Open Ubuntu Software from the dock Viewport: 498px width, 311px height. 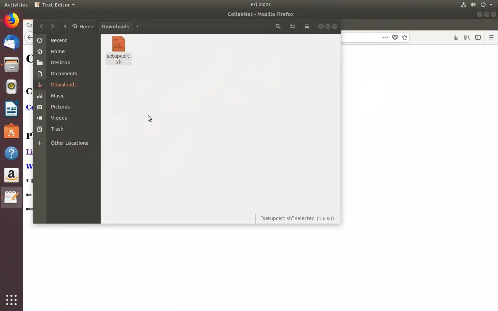click(x=11, y=131)
